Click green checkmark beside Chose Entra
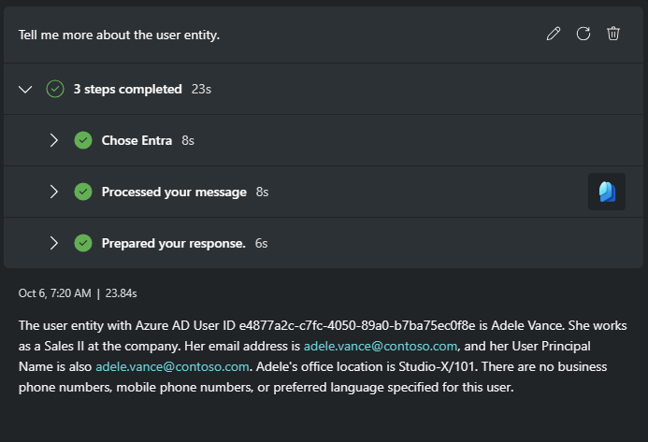The height and width of the screenshot is (442, 648). [83, 140]
